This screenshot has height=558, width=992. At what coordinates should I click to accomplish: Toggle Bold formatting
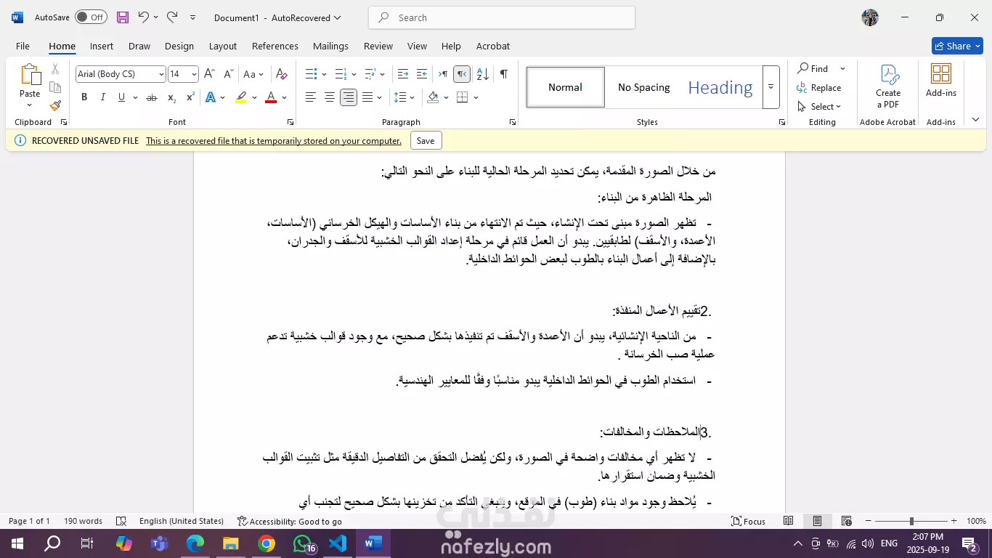point(84,97)
